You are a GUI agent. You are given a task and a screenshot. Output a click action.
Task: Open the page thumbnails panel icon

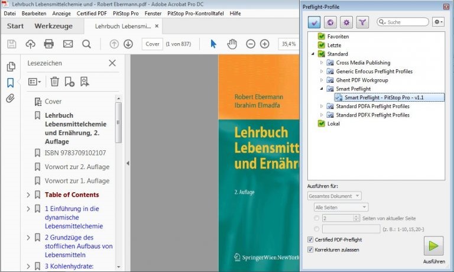click(11, 67)
